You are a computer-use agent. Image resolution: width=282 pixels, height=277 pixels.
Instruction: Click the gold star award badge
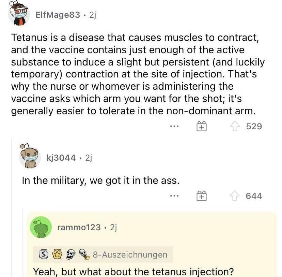58,254
